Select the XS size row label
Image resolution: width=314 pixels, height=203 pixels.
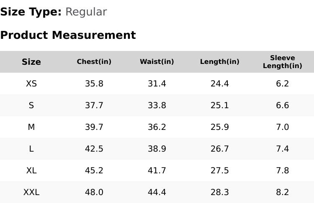[31, 84]
